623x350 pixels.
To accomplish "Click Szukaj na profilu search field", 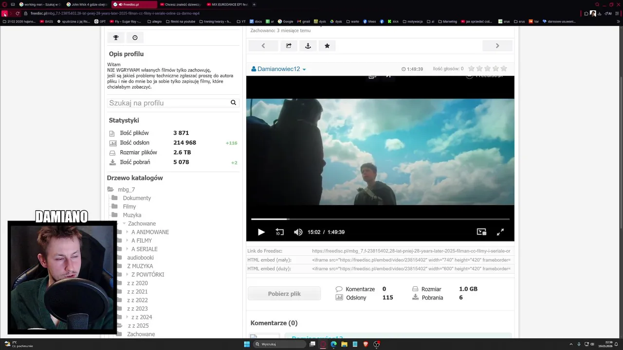I will [168, 103].
